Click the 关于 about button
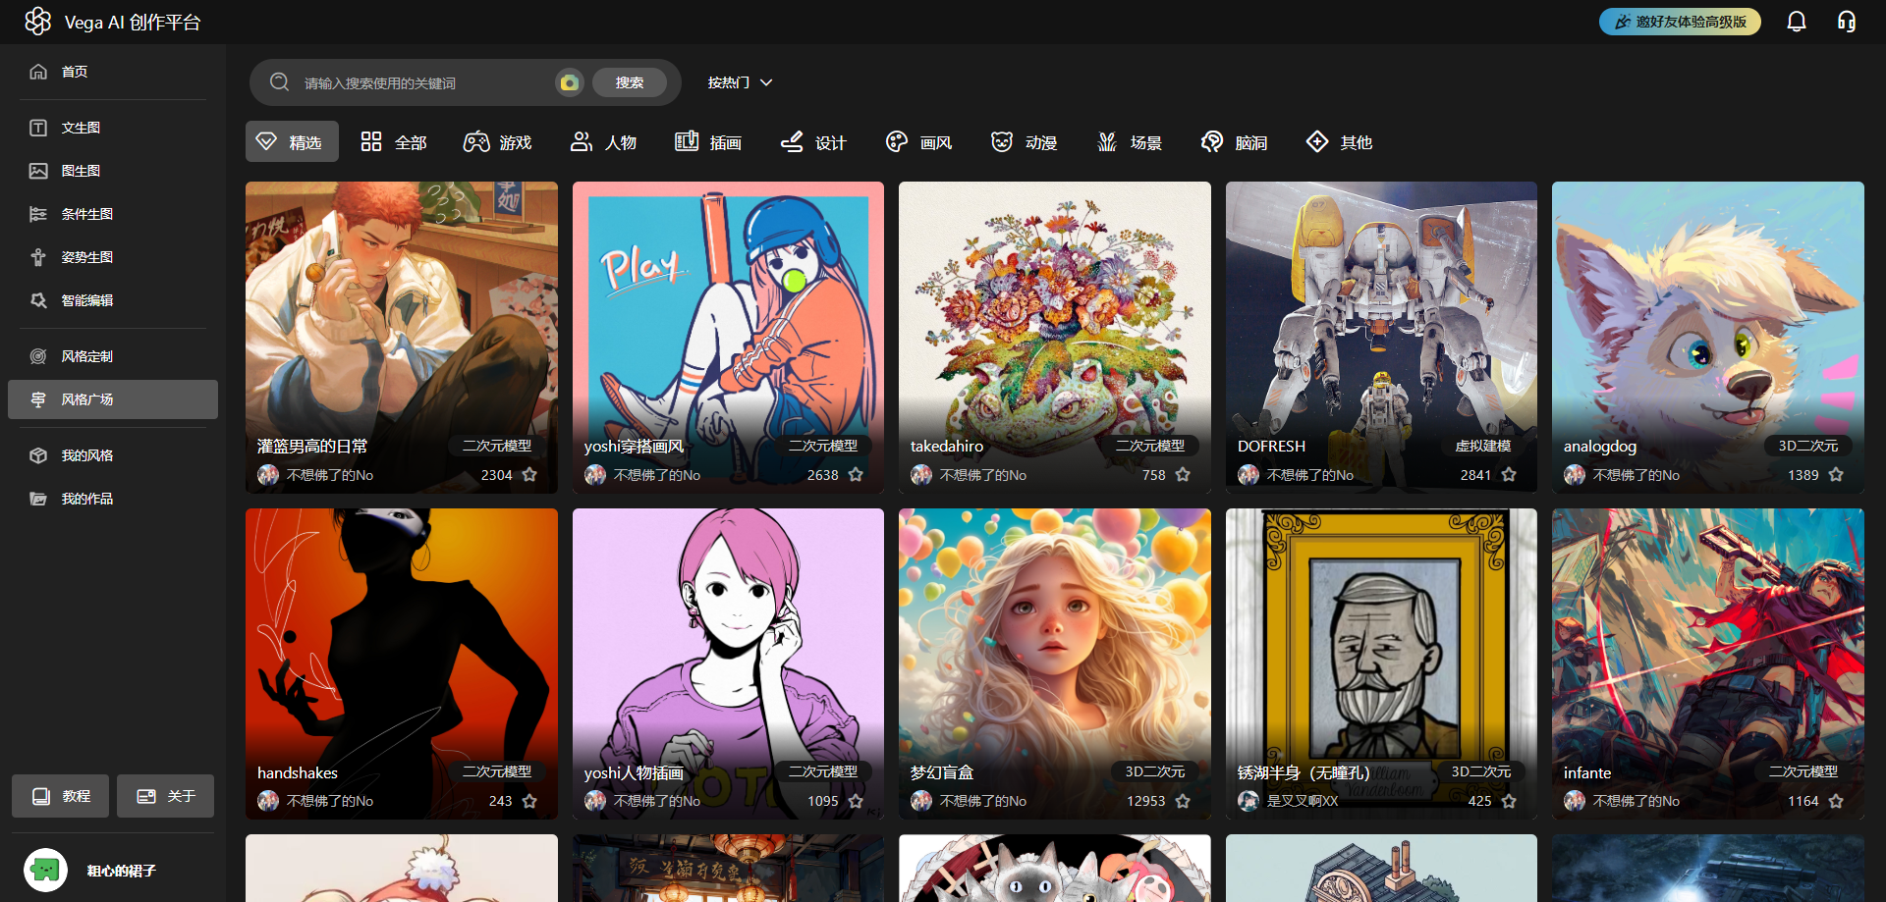The width and height of the screenshot is (1886, 902). (165, 796)
